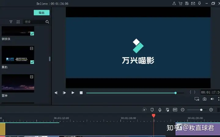
Task: Toggle checkmark on 钢铁侠 clip
Action: [x=32, y=34]
